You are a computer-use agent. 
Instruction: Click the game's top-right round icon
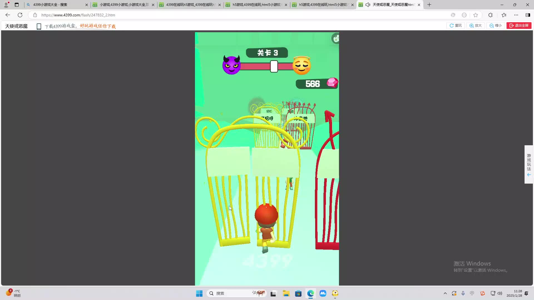(x=336, y=38)
